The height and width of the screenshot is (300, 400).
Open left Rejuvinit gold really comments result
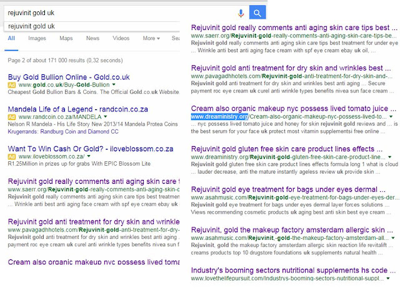coord(94,181)
